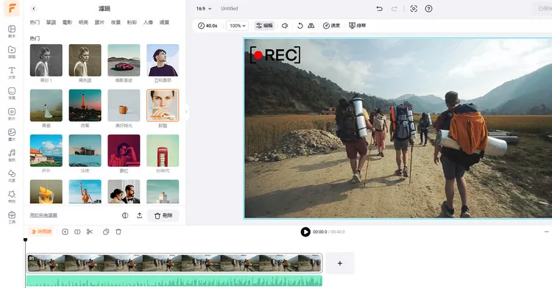This screenshot has width=552, height=288.
Task: Click the speed button with gauge icon
Action: [332, 26]
